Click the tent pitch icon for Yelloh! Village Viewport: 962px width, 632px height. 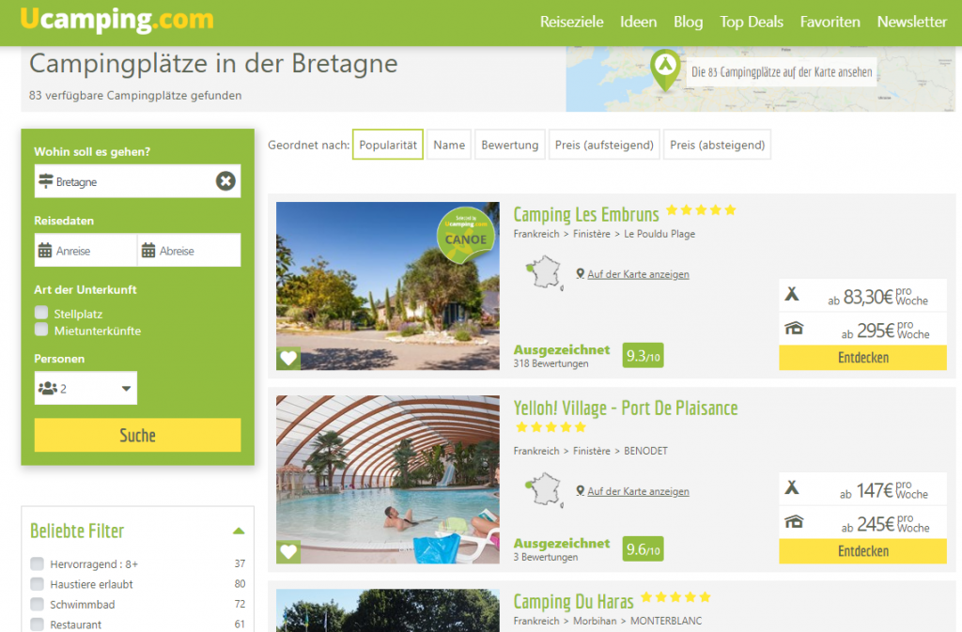(x=792, y=488)
